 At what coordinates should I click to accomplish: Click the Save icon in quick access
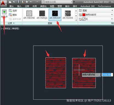pos(18,2)
